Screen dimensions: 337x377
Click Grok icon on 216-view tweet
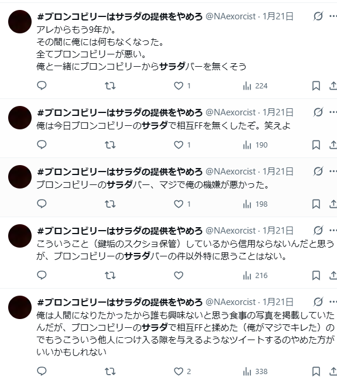tap(318, 230)
